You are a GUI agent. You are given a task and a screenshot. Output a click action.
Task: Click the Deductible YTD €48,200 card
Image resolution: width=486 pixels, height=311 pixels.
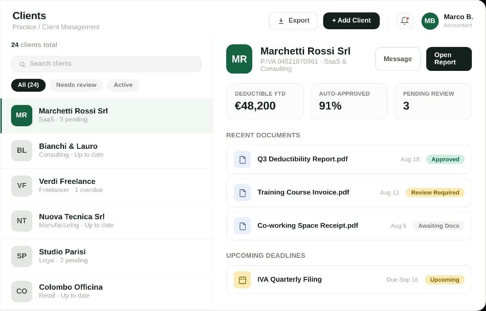[x=265, y=101]
